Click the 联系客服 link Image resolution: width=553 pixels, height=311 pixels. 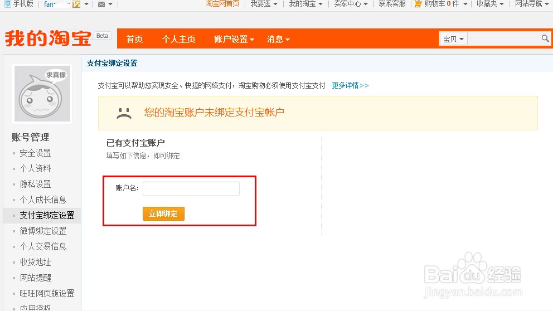(x=392, y=4)
